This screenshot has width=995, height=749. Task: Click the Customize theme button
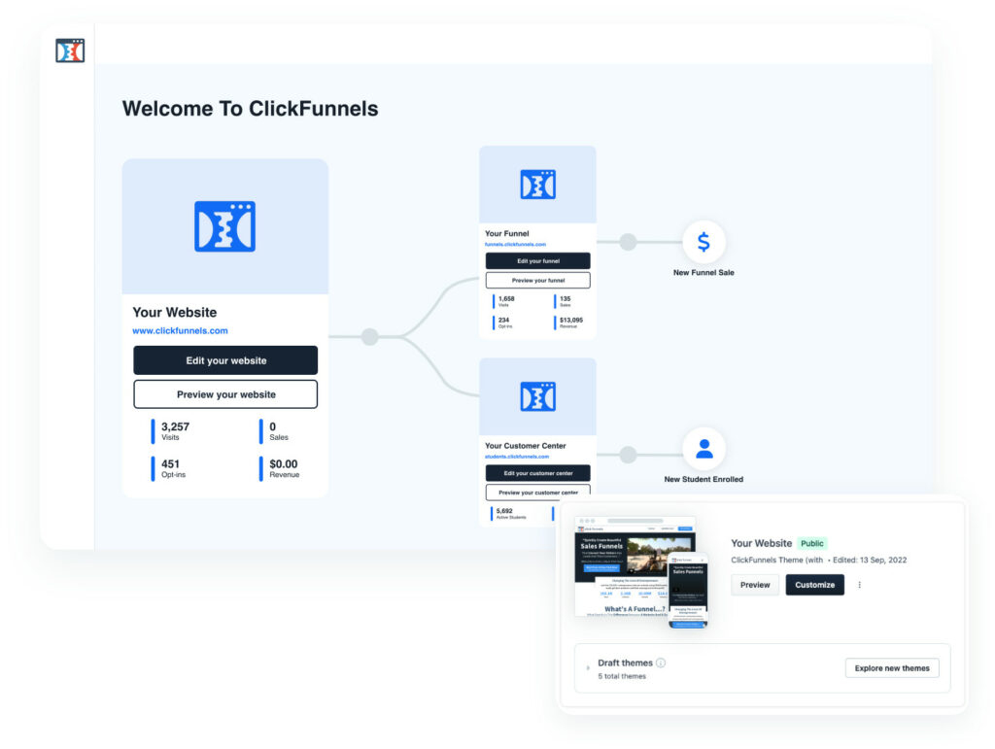(x=815, y=585)
